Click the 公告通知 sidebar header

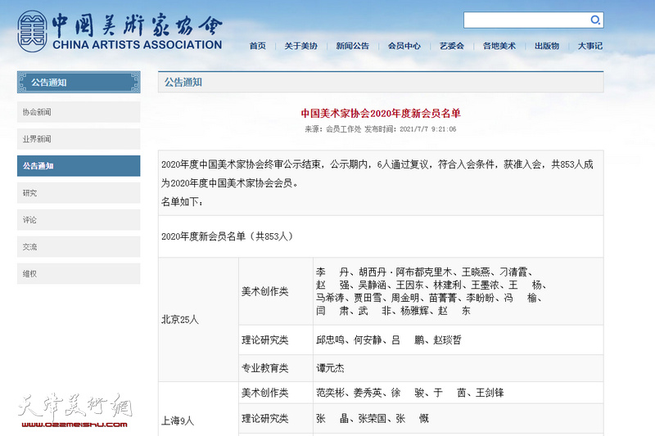click(x=79, y=82)
